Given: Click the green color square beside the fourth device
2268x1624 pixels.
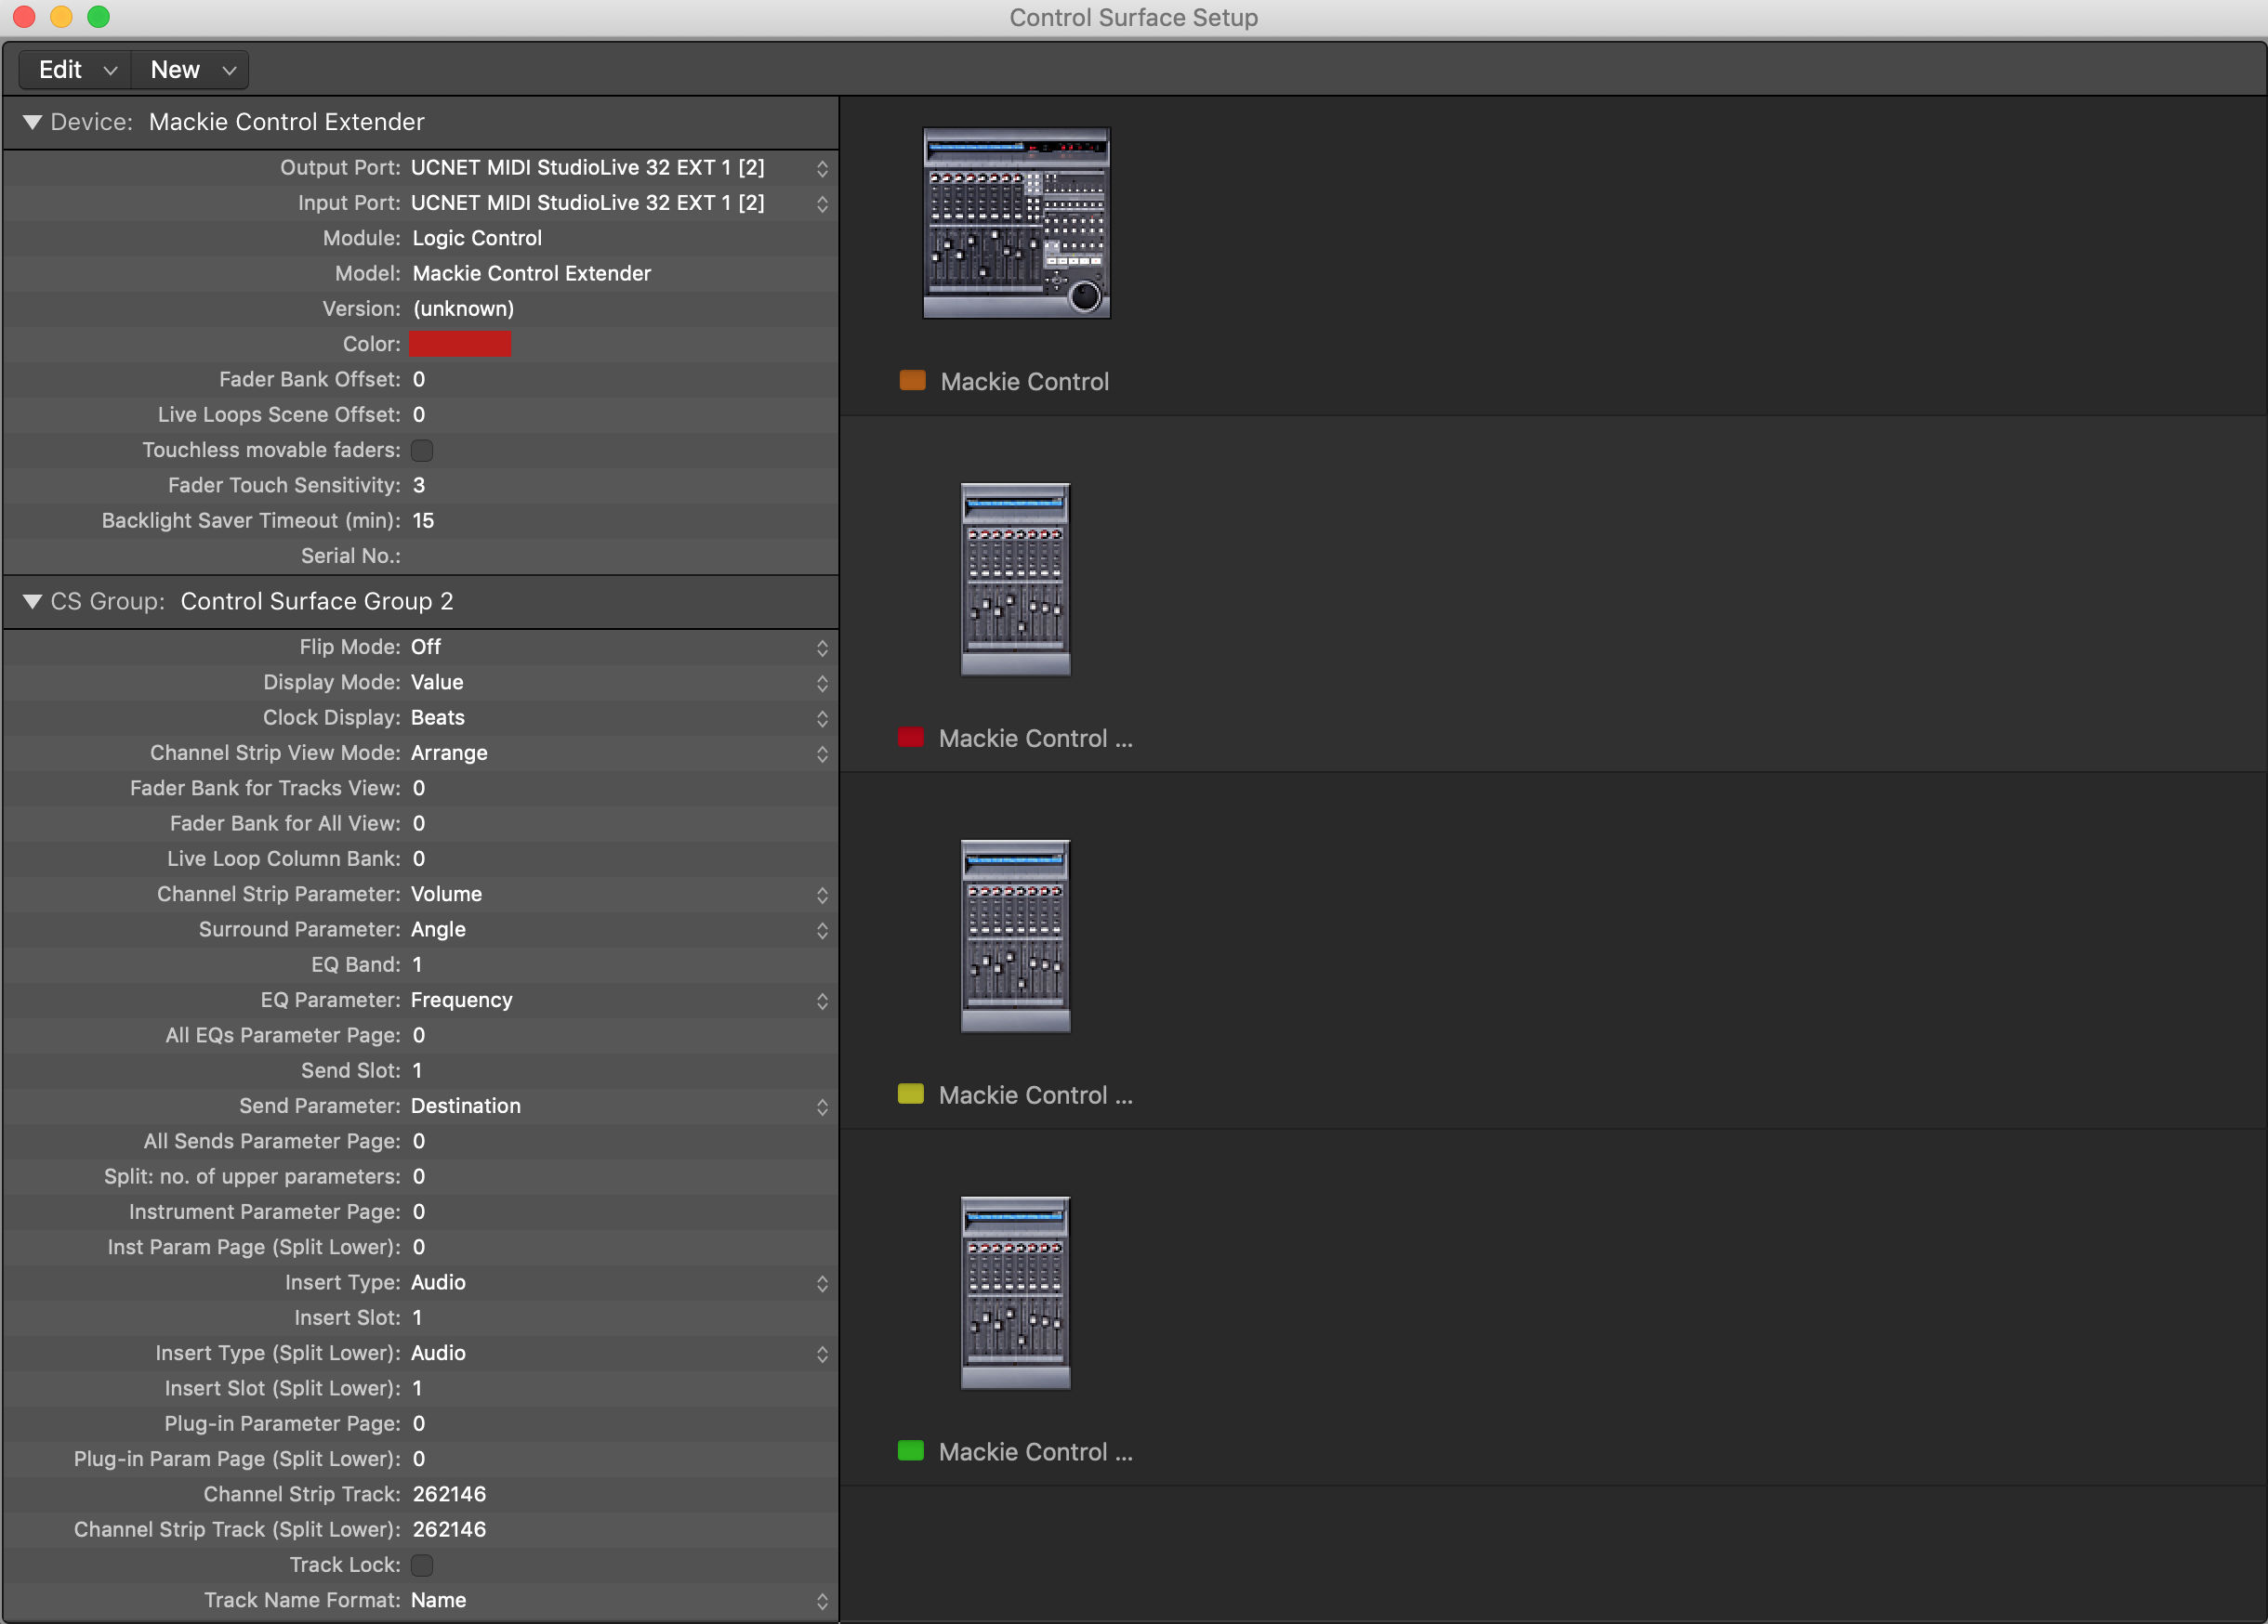Looking at the screenshot, I should 911,1450.
